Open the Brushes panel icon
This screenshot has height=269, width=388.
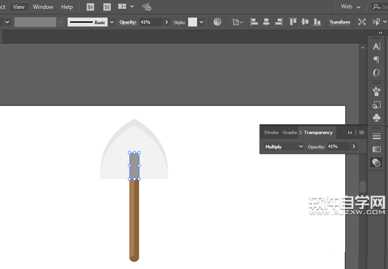click(376, 91)
